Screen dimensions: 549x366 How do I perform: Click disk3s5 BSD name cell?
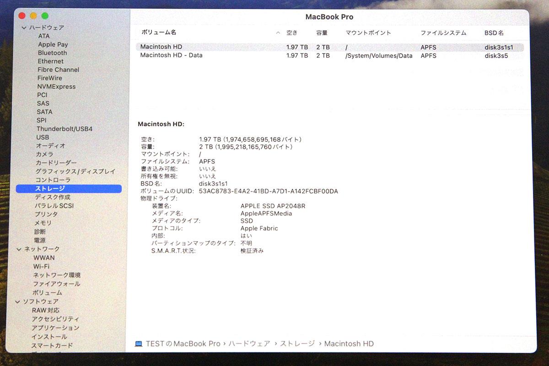coord(496,56)
